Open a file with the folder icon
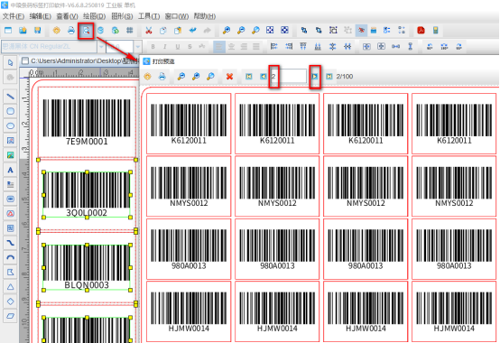This screenshot has height=343, width=500. [x=23, y=31]
